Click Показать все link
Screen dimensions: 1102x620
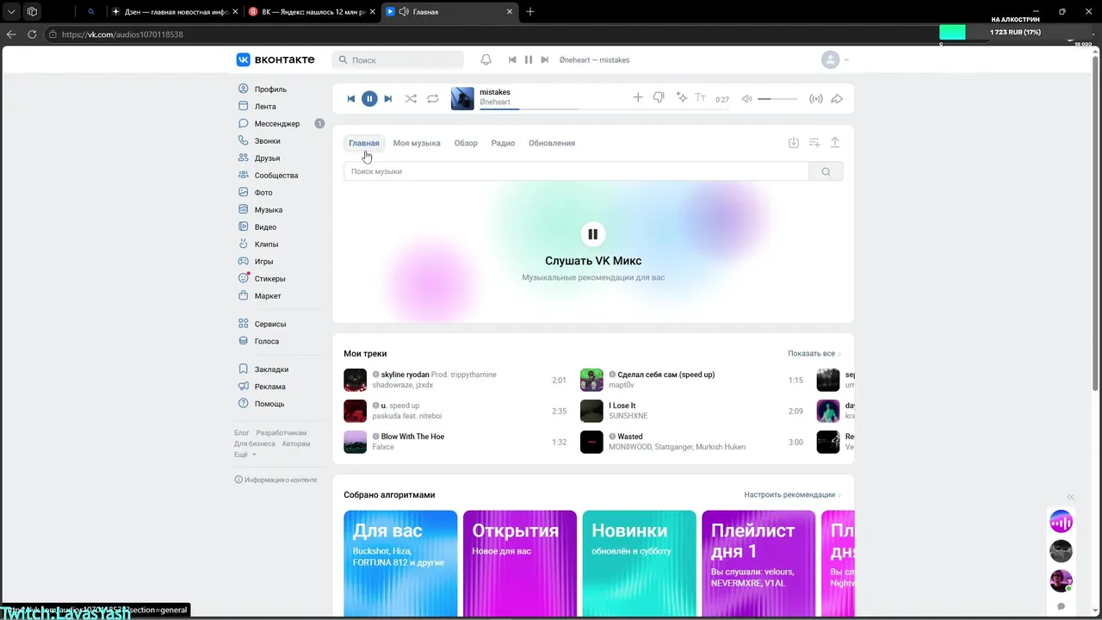click(814, 354)
